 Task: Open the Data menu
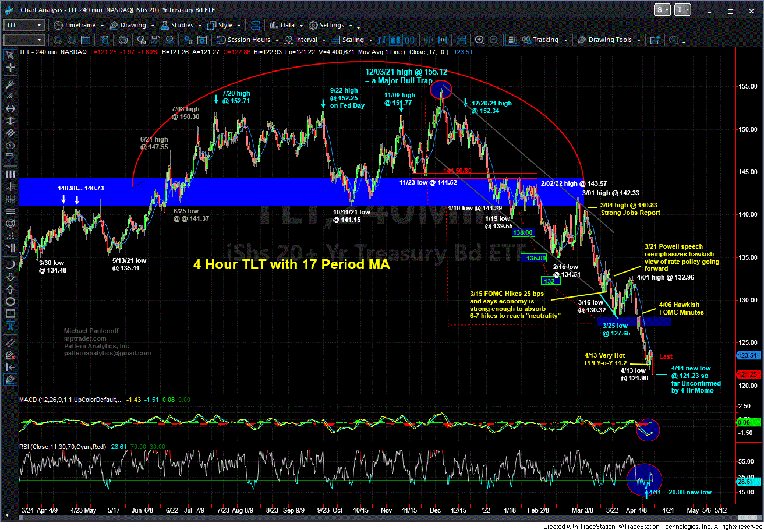(287, 26)
